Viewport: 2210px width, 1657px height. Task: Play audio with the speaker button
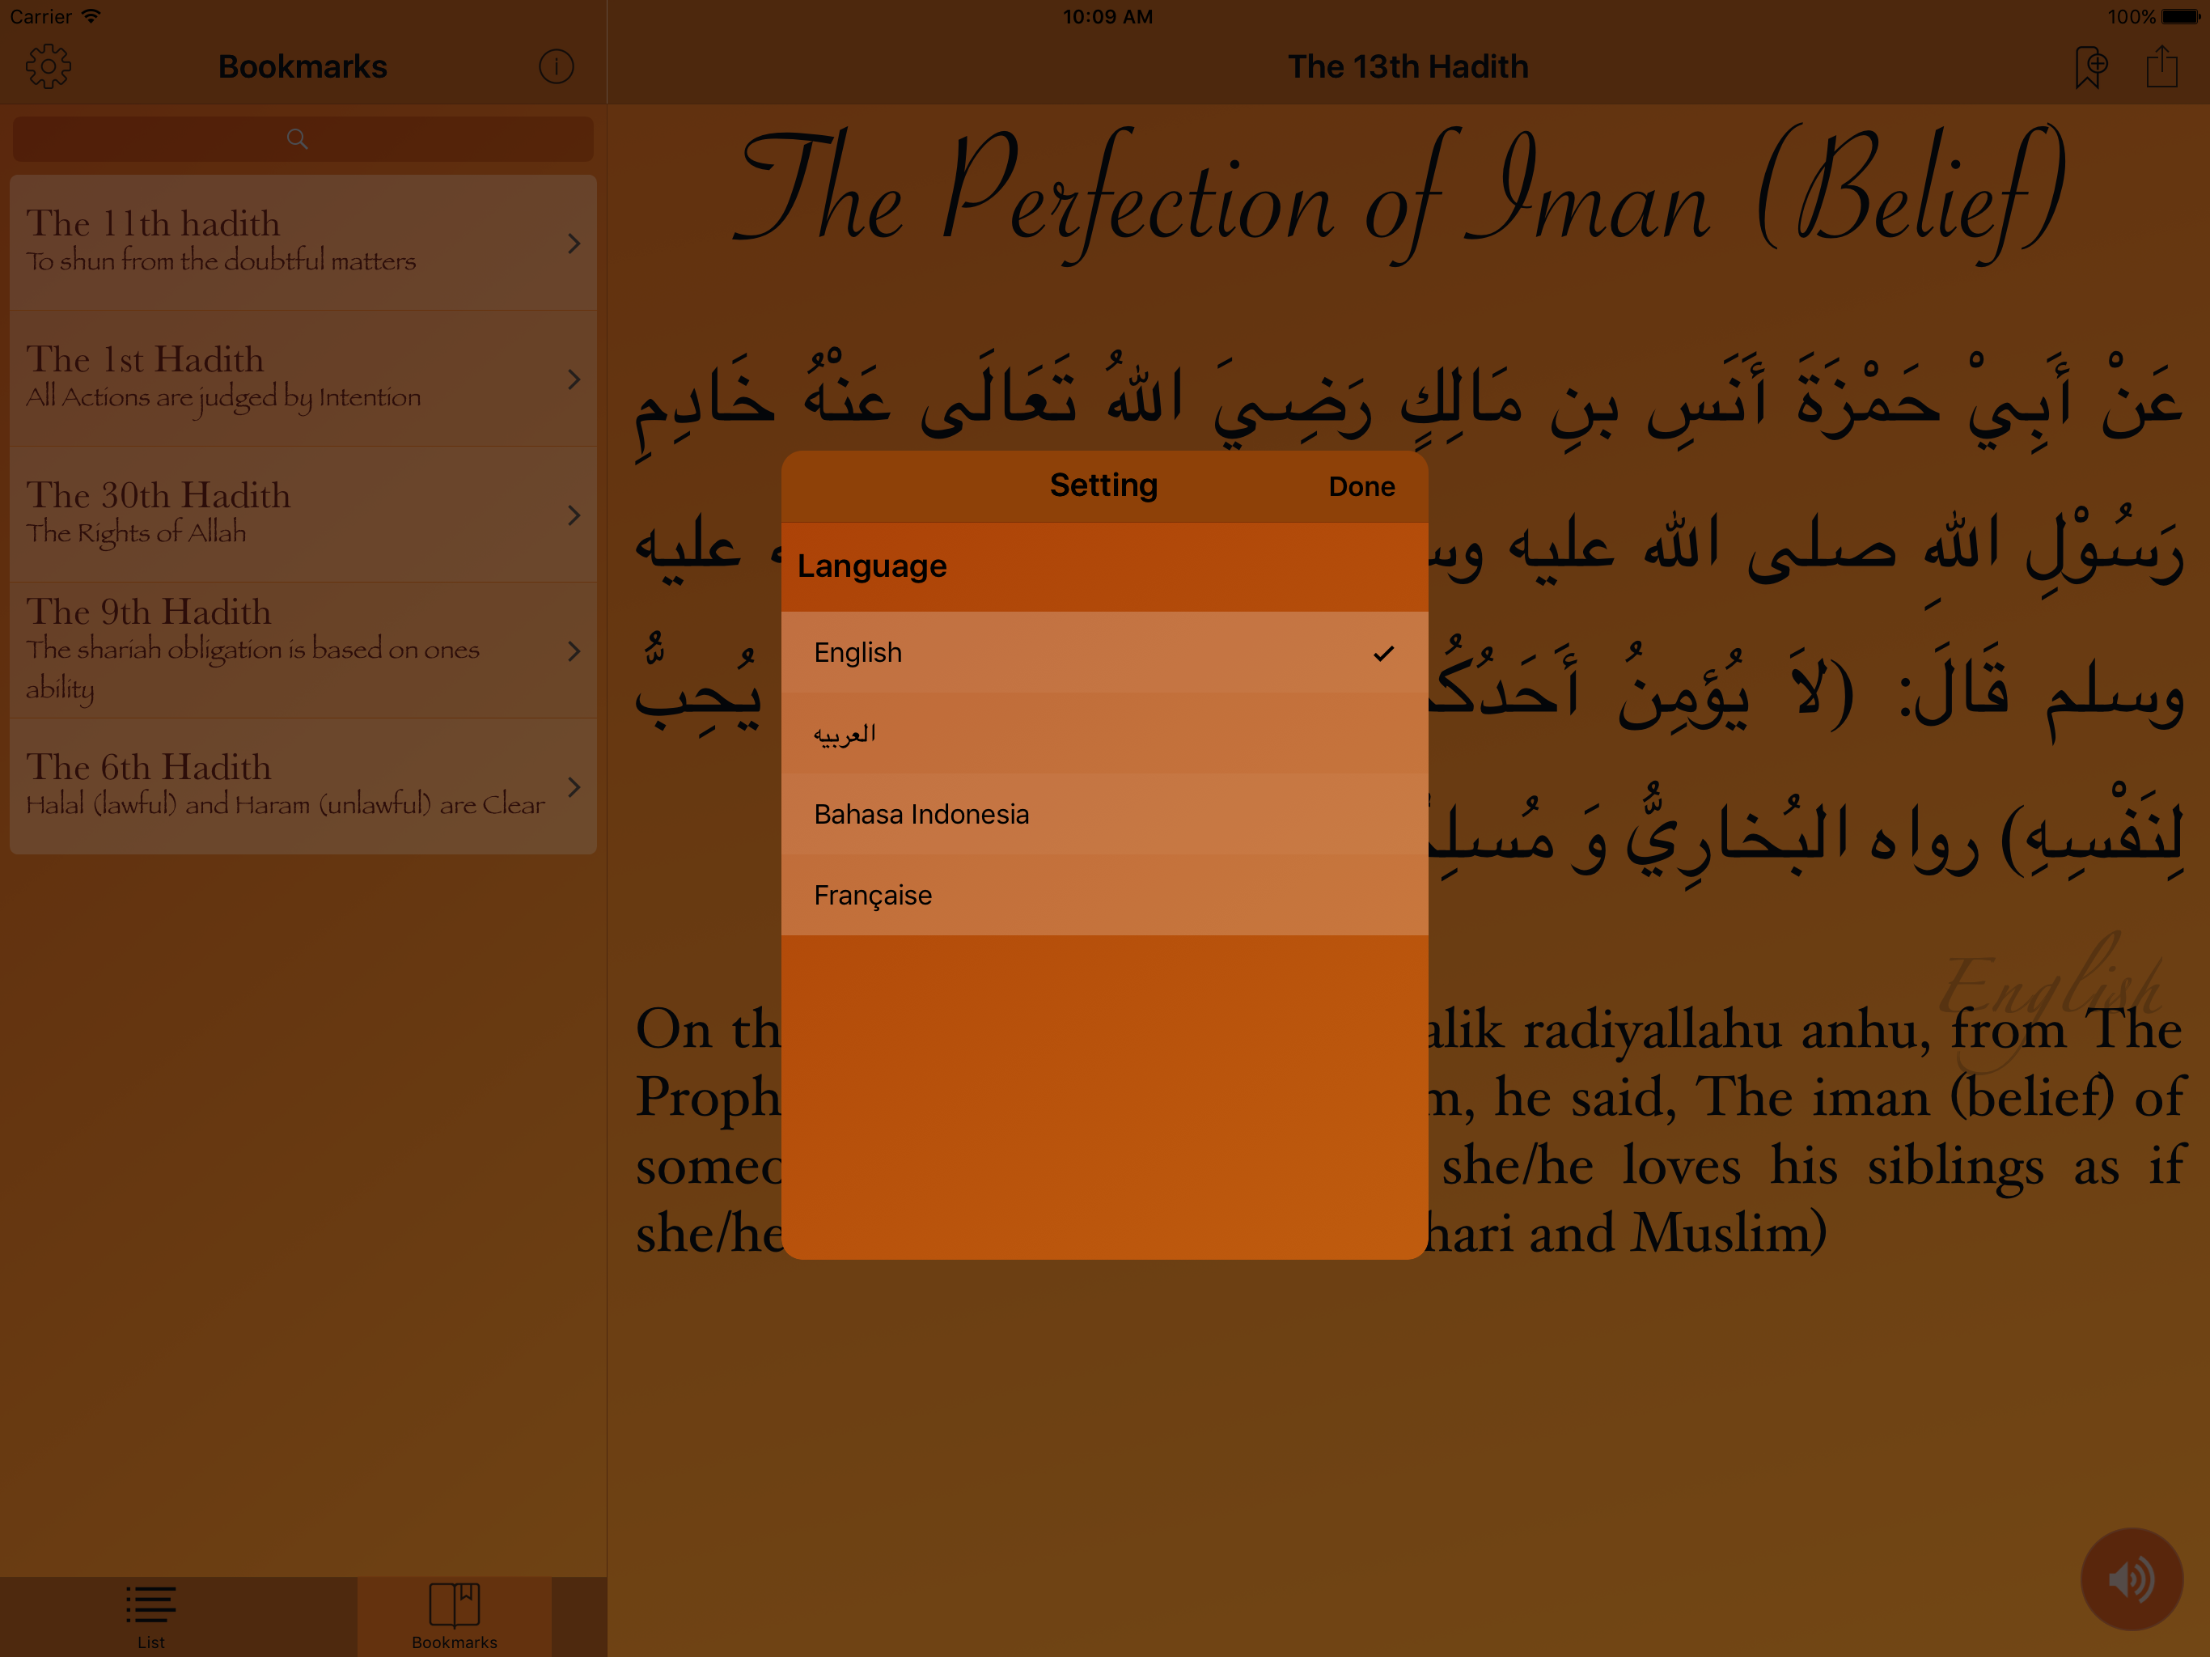point(2131,1579)
